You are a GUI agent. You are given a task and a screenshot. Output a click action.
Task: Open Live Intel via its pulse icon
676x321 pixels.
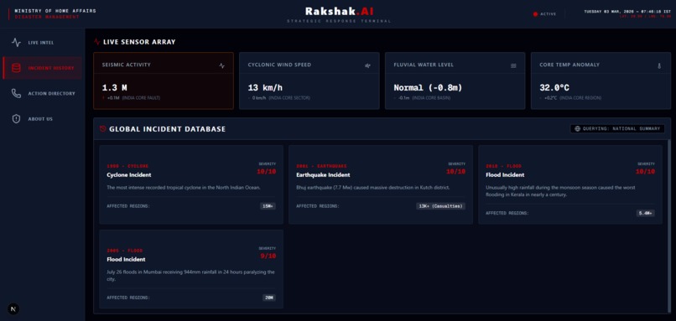pyautogui.click(x=17, y=42)
